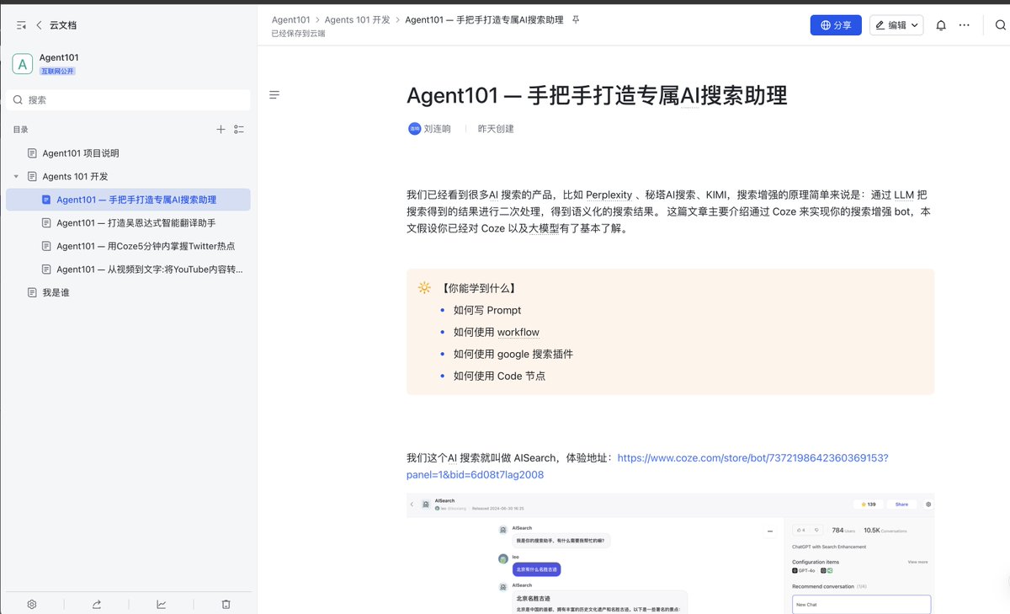The height and width of the screenshot is (614, 1010).
Task: Click the sun emoji in the callout
Action: pos(424,287)
